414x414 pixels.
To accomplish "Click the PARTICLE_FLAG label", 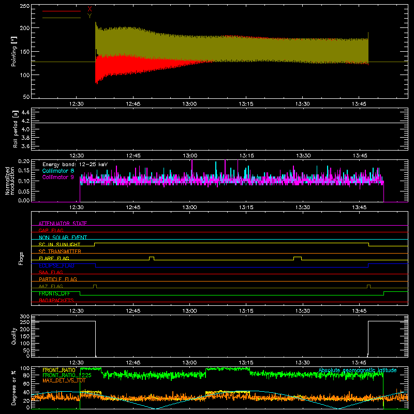I will (x=58, y=279).
